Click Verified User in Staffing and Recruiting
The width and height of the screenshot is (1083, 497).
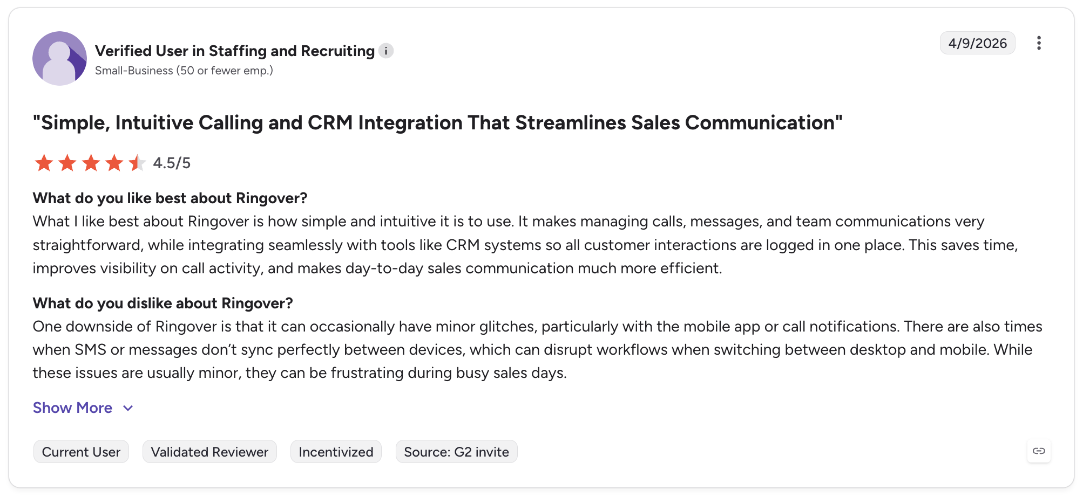pos(235,51)
